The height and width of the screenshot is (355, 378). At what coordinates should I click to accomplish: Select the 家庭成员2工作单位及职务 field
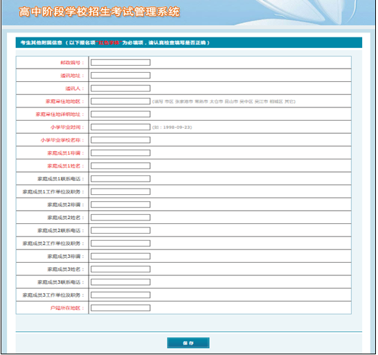(x=120, y=243)
